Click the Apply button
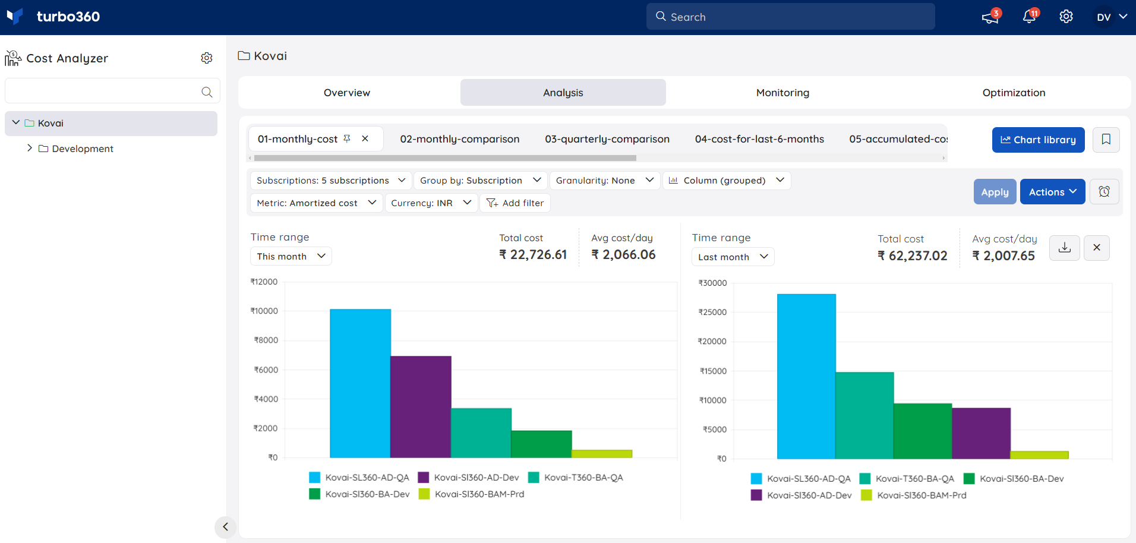Image resolution: width=1136 pixels, height=543 pixels. 995,192
